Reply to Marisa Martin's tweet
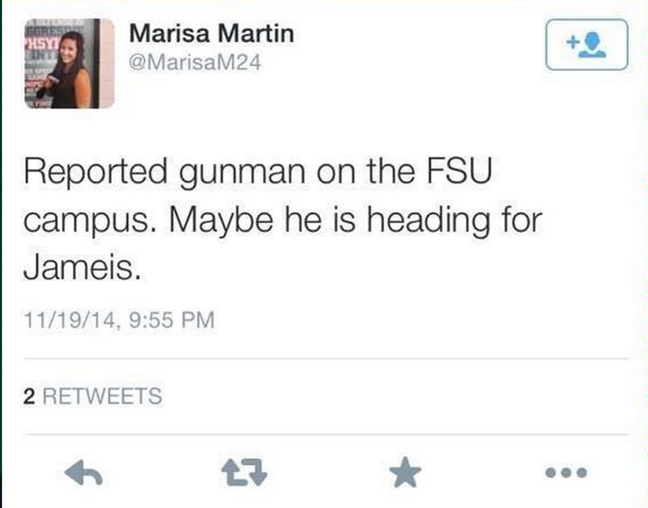 (83, 472)
